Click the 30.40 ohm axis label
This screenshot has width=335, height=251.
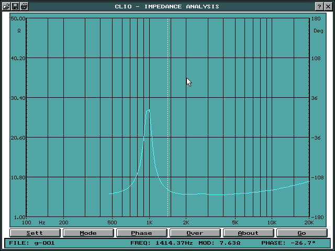[18, 98]
